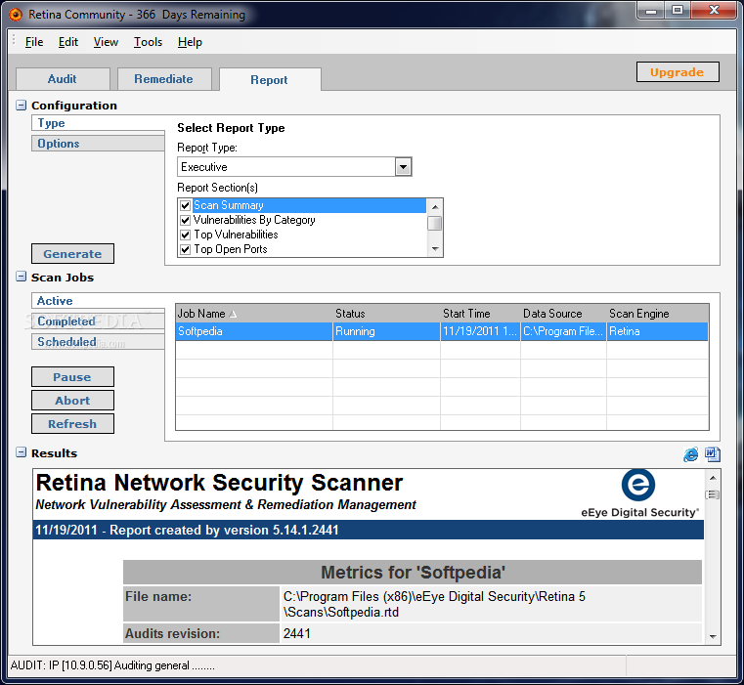Sort by Job Name column header
The image size is (744, 685).
(254, 314)
